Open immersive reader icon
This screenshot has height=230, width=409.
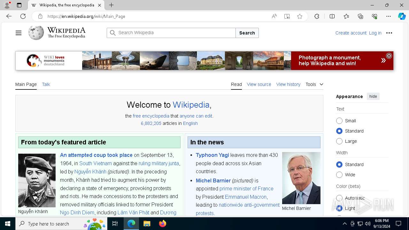coord(287,16)
